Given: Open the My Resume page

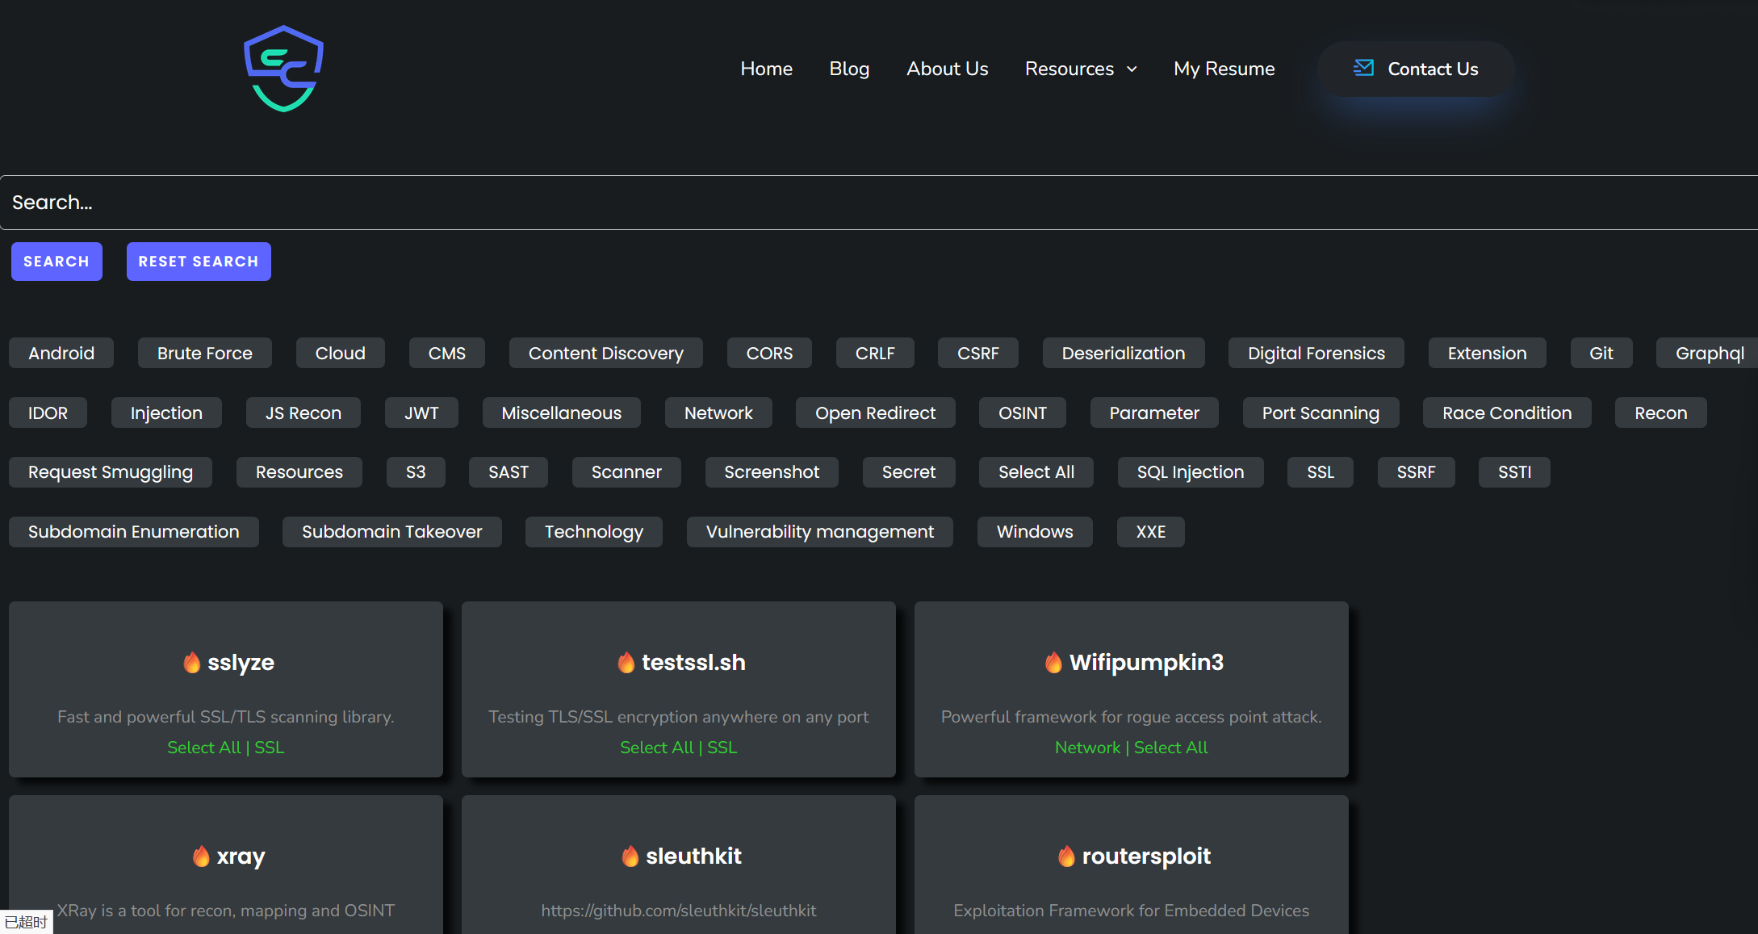Looking at the screenshot, I should pyautogui.click(x=1224, y=69).
